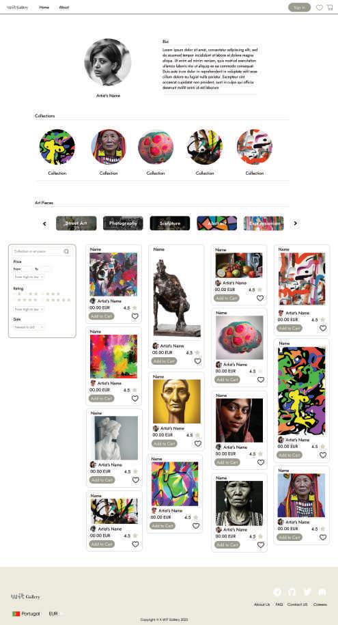338x625 pixels.
Task: Open the FAQ link in footer
Action: (x=279, y=605)
